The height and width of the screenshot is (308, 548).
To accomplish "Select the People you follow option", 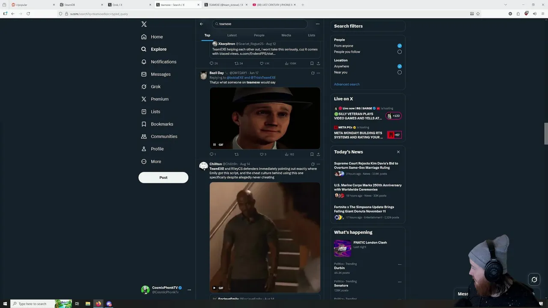I will (399, 52).
